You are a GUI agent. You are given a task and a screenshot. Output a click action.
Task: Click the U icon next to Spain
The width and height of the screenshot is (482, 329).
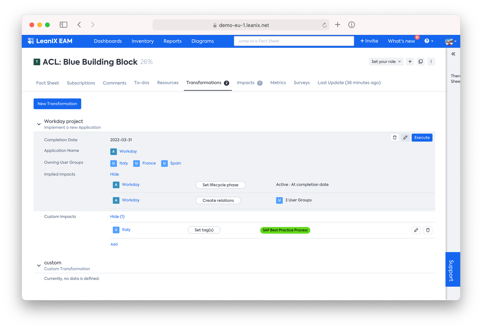pyautogui.click(x=164, y=163)
